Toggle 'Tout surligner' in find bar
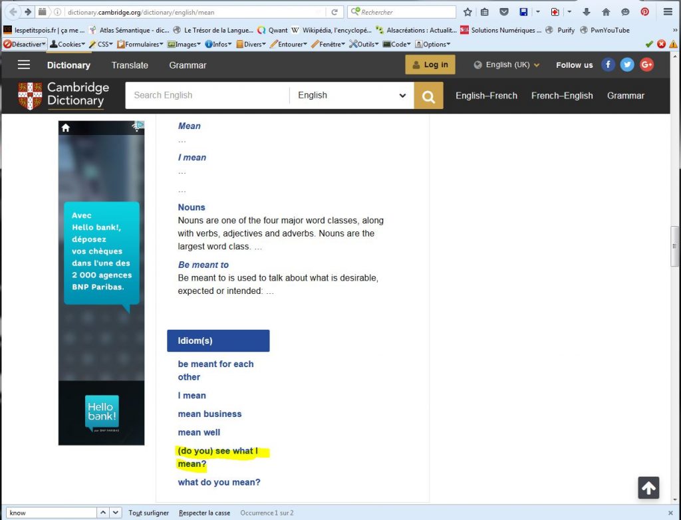Screen dimensions: 681x520 pyautogui.click(x=148, y=513)
